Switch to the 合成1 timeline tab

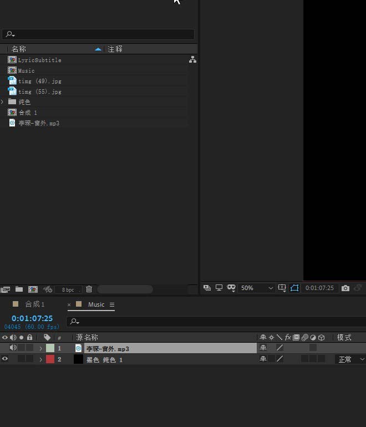point(34,304)
